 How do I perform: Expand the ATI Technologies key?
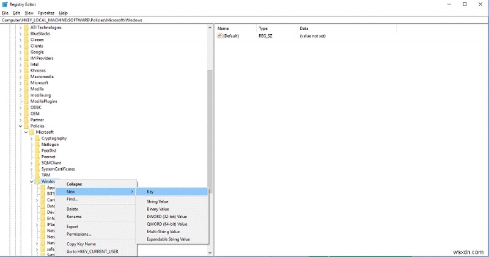20,27
